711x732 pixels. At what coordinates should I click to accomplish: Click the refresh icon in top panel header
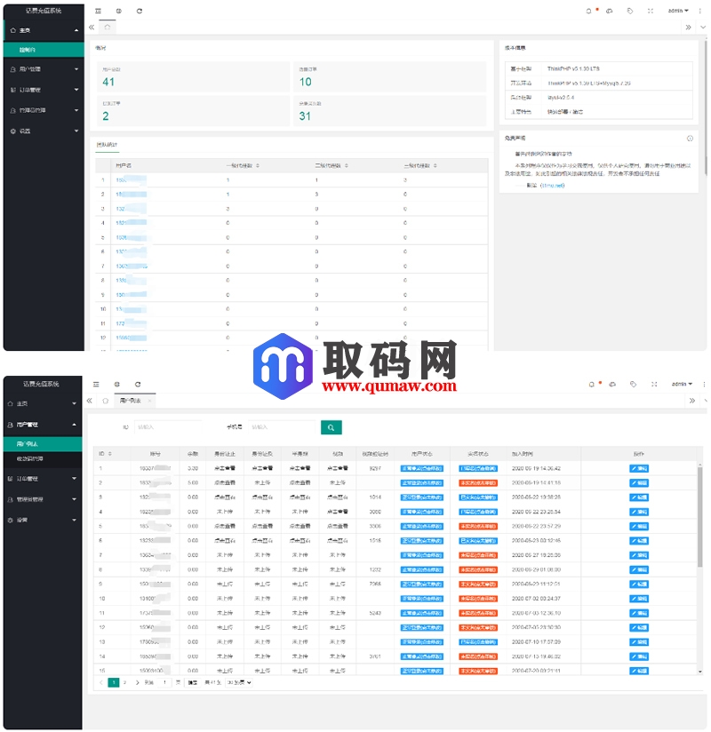(139, 11)
